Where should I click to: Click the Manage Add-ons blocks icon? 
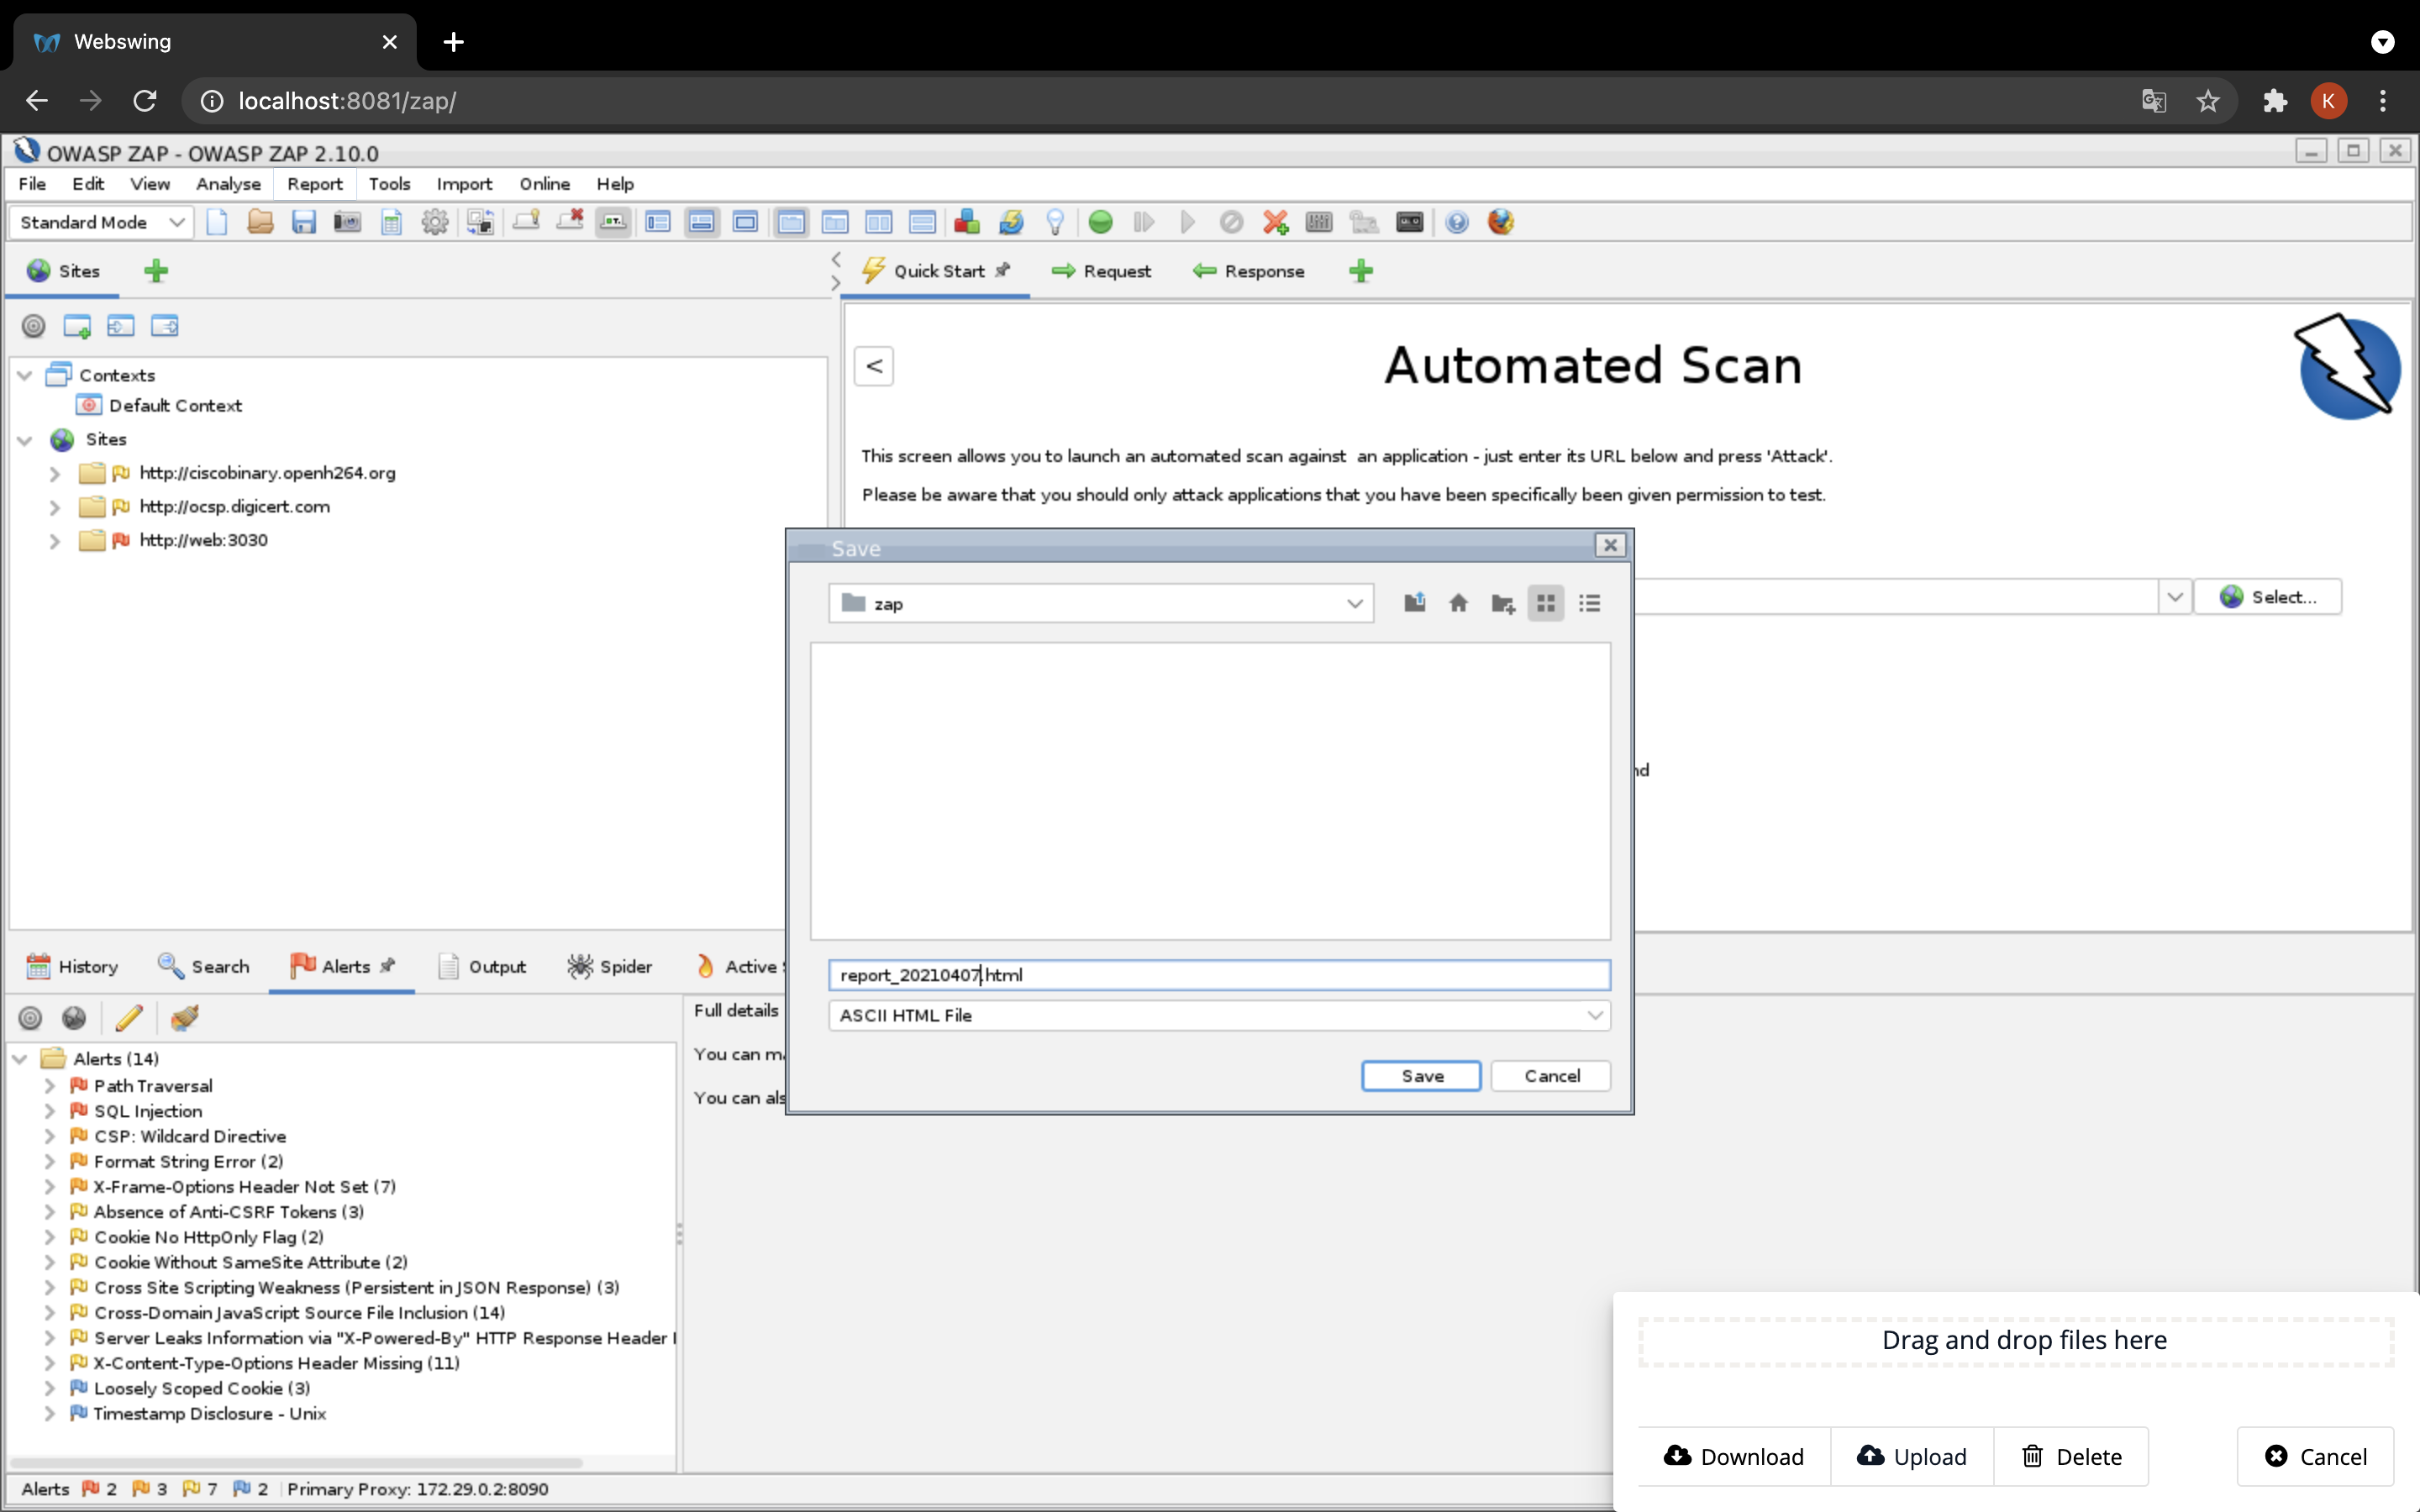[966, 222]
